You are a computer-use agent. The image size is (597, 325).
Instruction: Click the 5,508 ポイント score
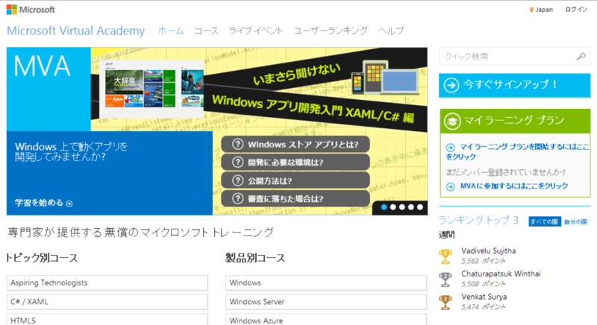[x=483, y=284]
